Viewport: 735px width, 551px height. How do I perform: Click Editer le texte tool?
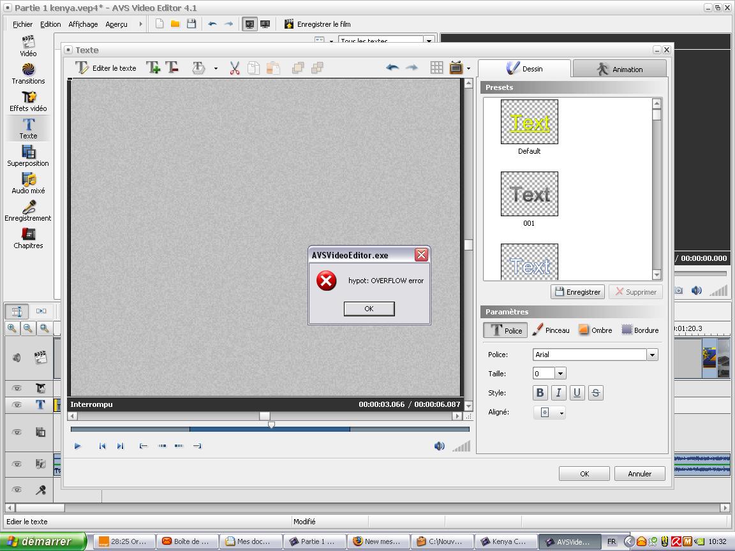point(106,68)
